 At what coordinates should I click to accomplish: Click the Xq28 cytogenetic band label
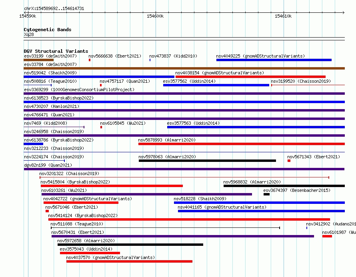coord(29,34)
